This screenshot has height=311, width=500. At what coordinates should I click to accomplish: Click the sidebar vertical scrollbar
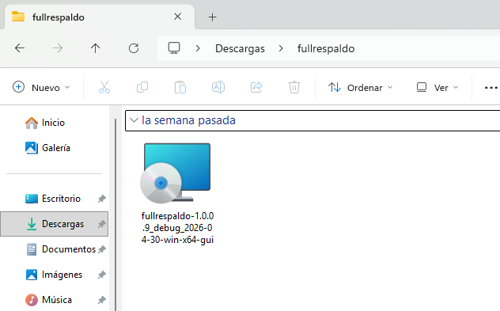click(x=116, y=214)
